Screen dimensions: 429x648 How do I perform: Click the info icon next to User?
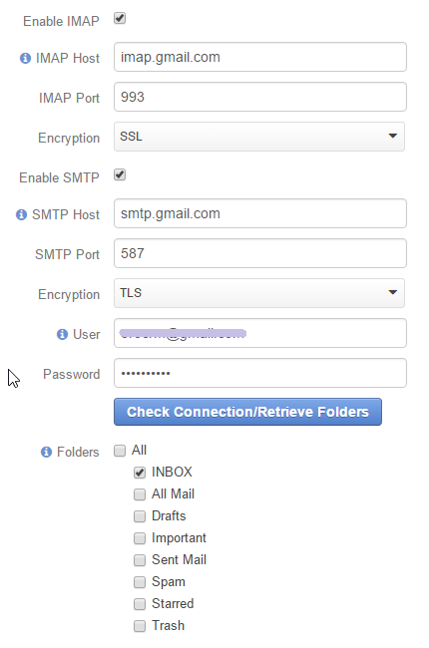62,334
